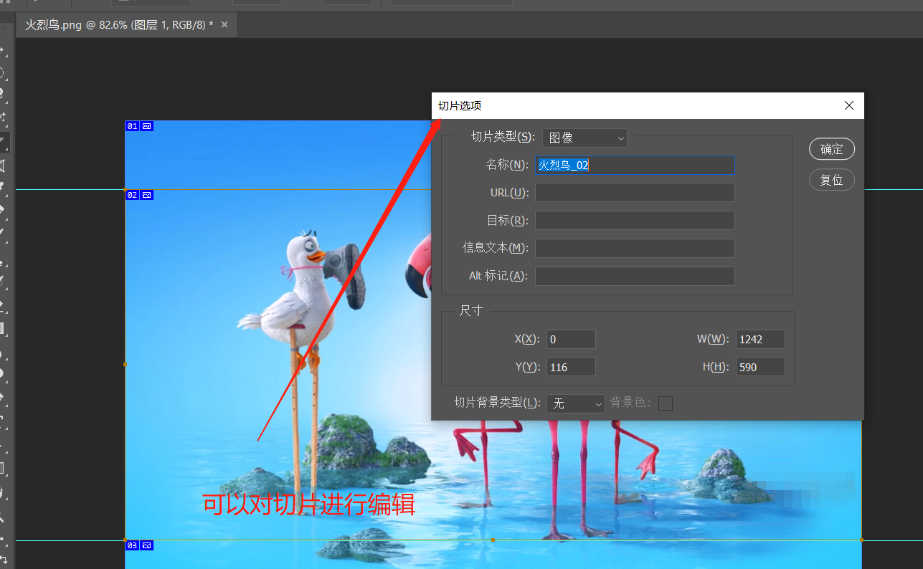Open the 切片背景类型 dropdown showing 无
This screenshot has height=569, width=923.
(x=576, y=403)
